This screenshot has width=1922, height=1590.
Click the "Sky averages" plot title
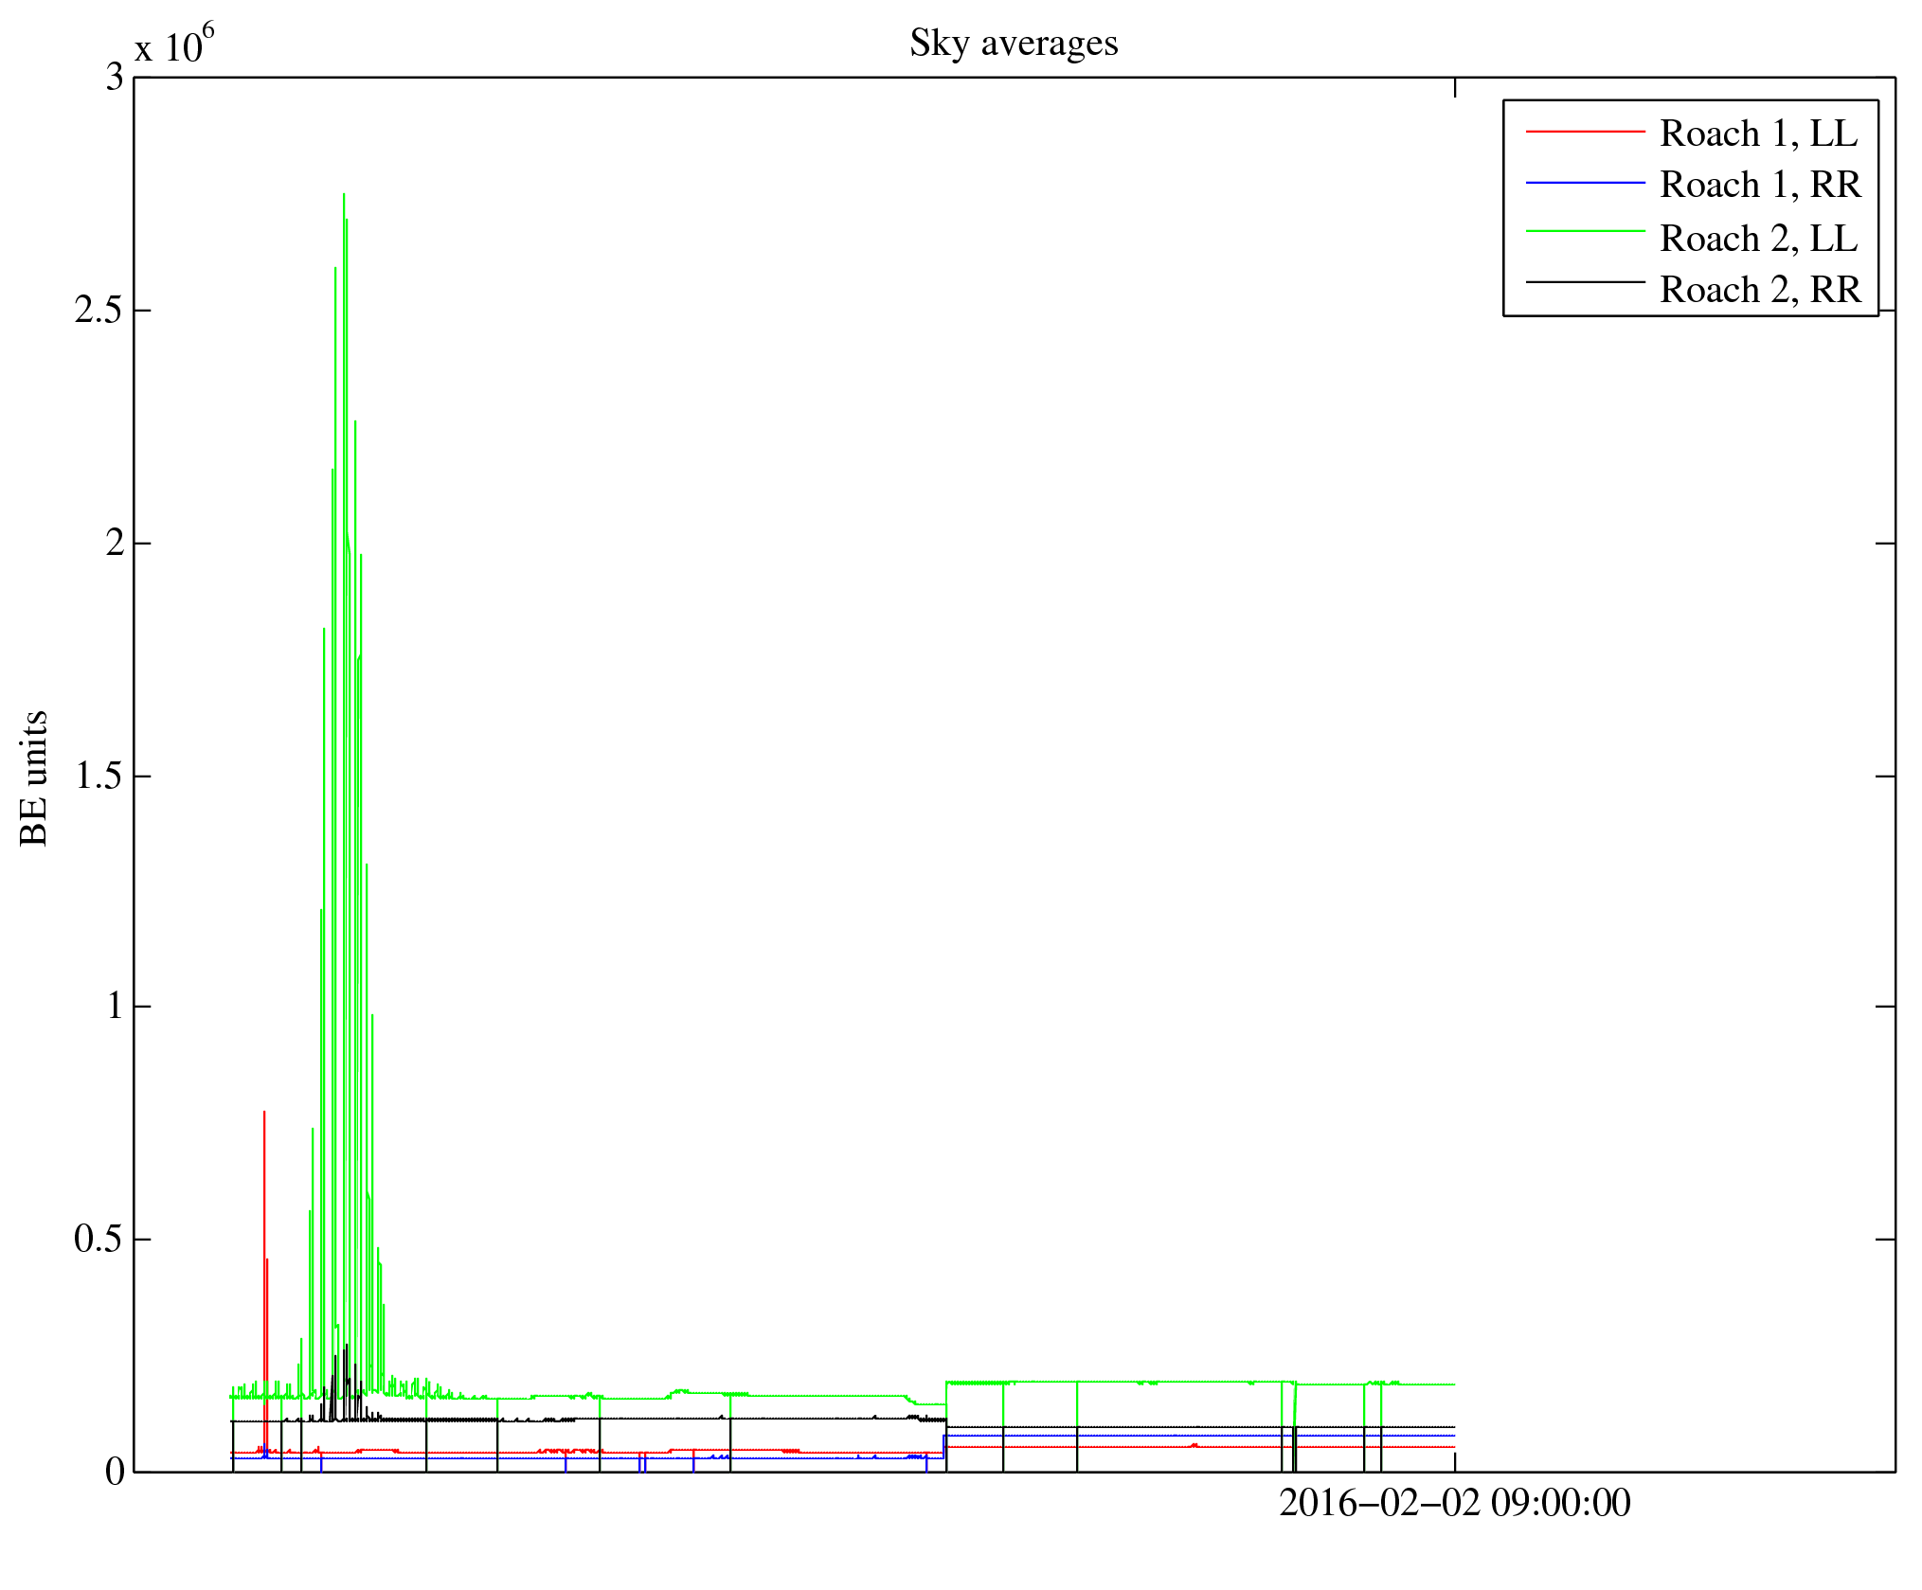point(1013,44)
